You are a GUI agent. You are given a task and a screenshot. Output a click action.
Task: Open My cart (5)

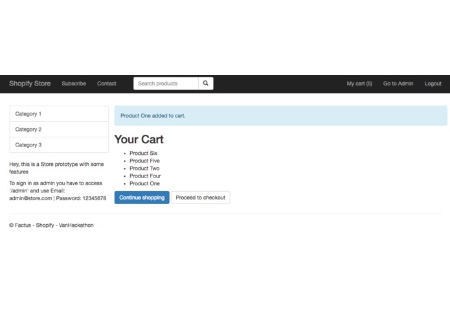[359, 84]
